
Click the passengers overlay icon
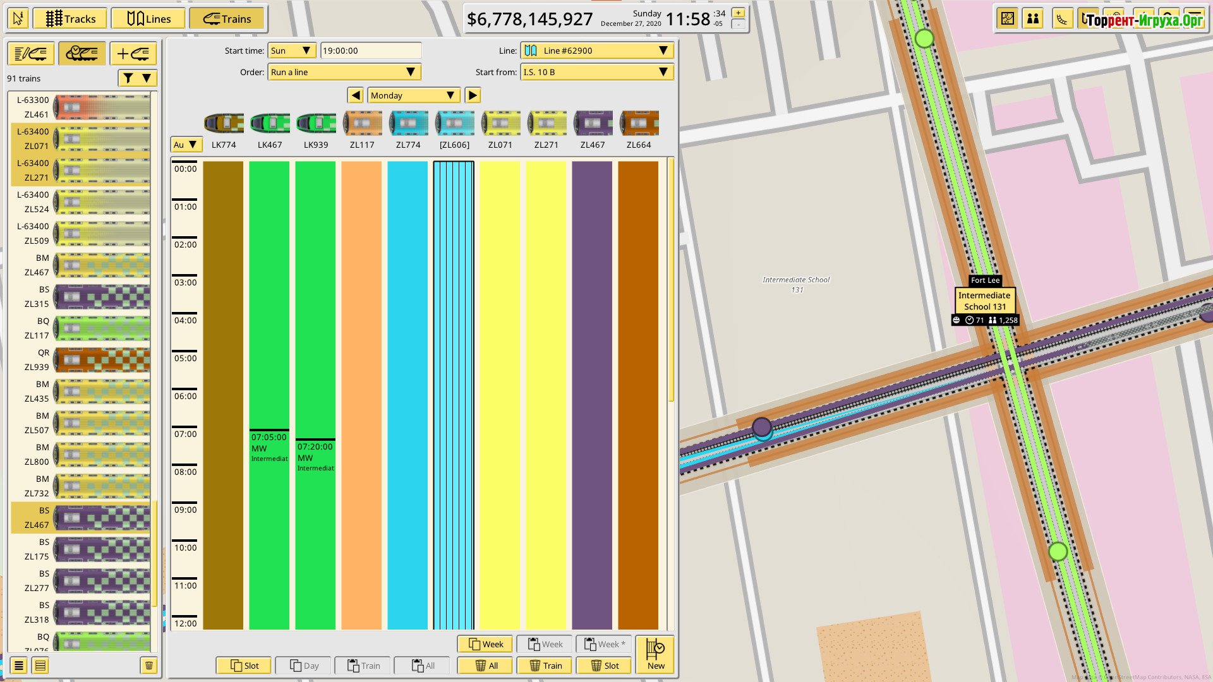(x=1033, y=19)
